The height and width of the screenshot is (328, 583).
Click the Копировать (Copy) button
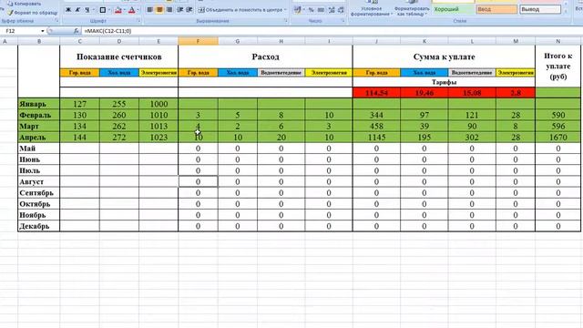25,4
